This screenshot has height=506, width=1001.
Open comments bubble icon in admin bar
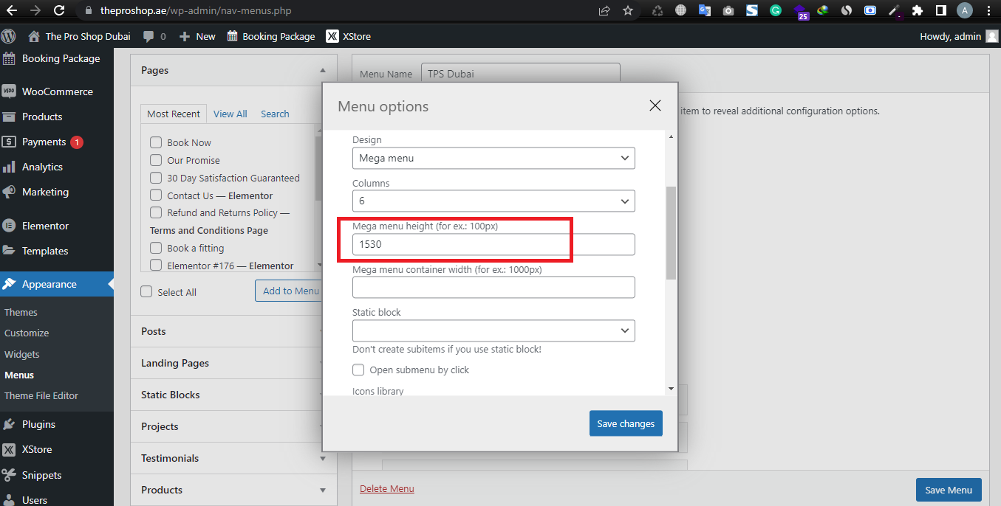click(149, 36)
